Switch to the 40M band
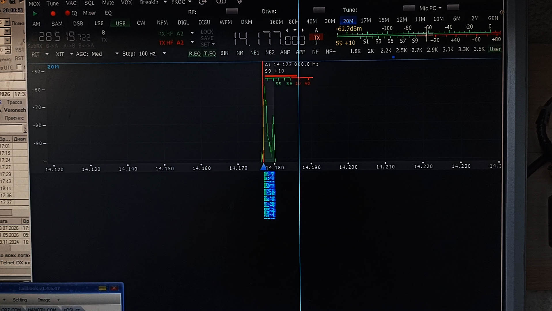Image resolution: width=552 pixels, height=311 pixels. click(311, 21)
